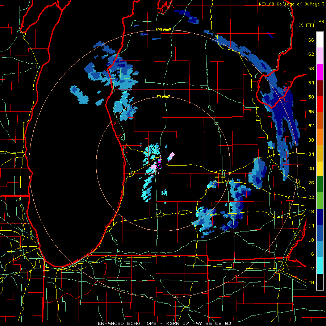Select the white legend color block
The width and height of the screenshot is (326, 326).
coord(320,40)
